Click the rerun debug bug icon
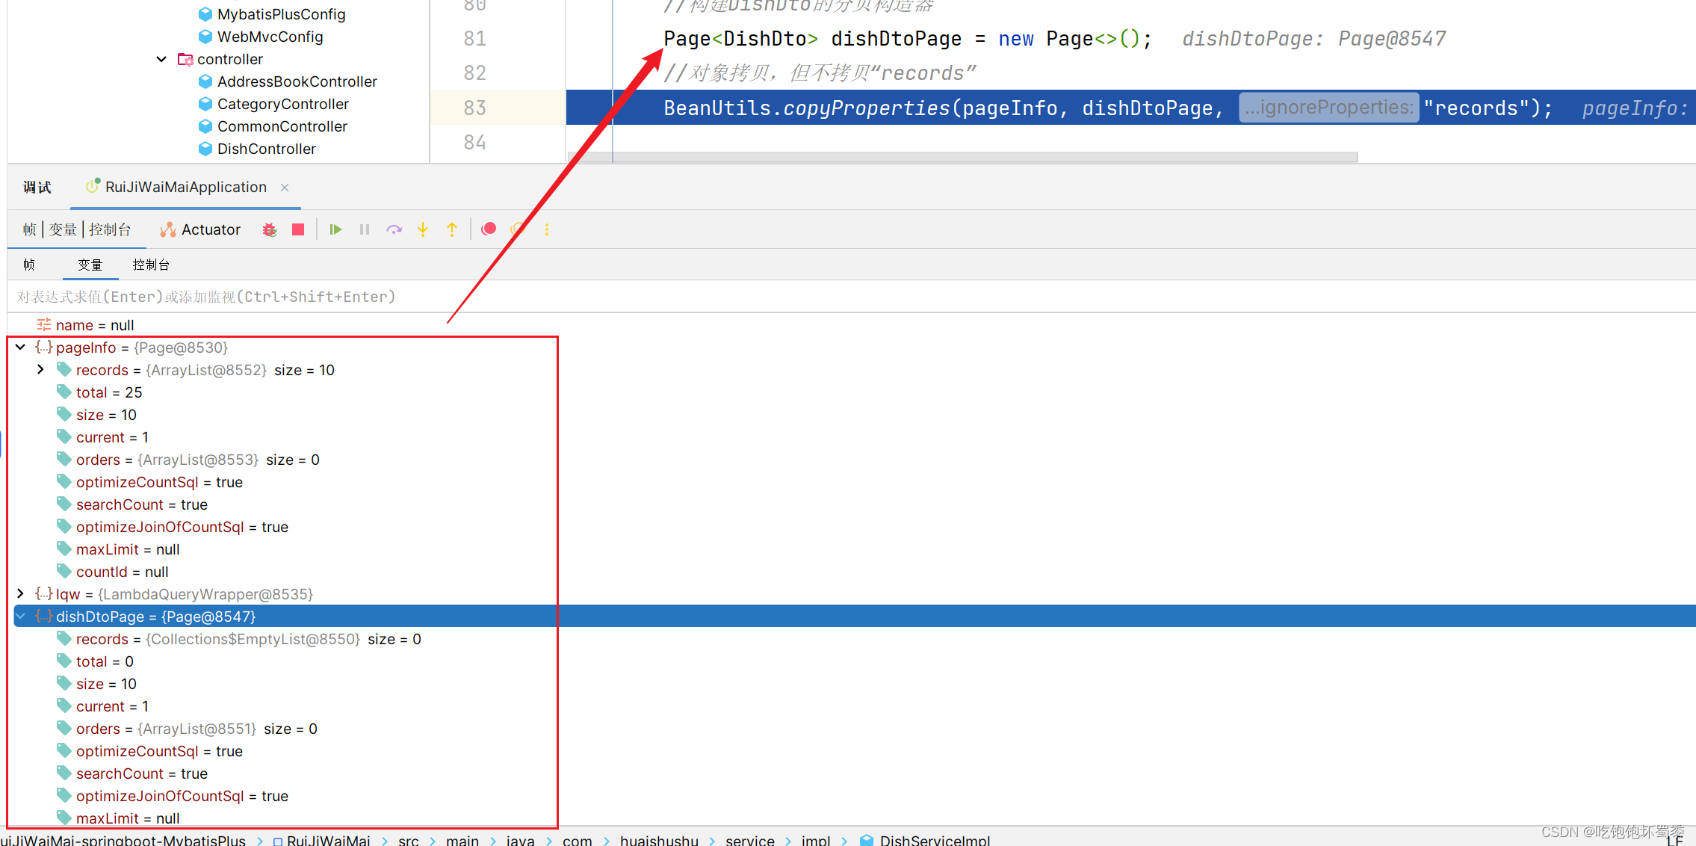The height and width of the screenshot is (846, 1696). pos(270,229)
